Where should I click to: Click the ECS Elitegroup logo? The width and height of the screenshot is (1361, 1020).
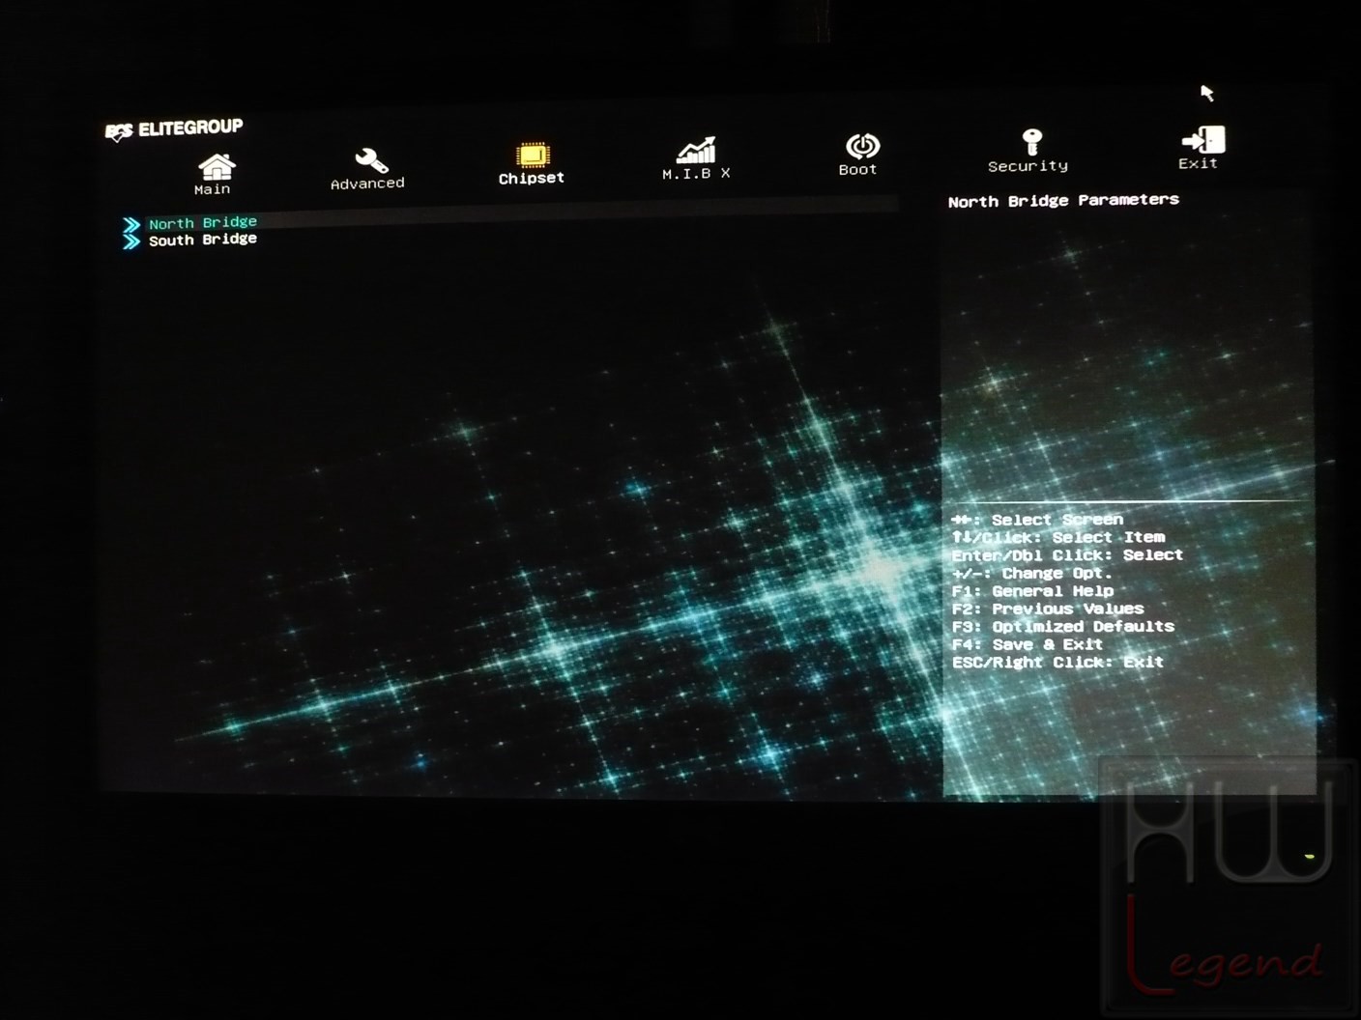(174, 129)
